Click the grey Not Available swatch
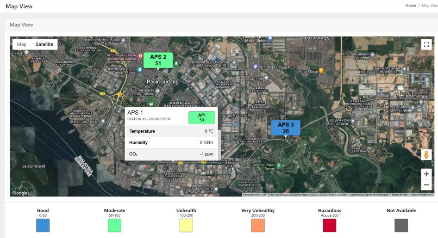Viewport: 438px width, 238px height. (x=401, y=226)
